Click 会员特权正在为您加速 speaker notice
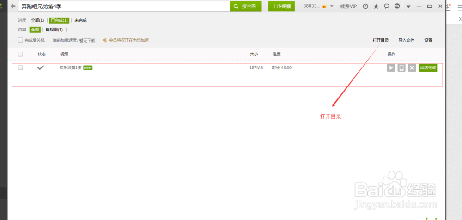 126,40
